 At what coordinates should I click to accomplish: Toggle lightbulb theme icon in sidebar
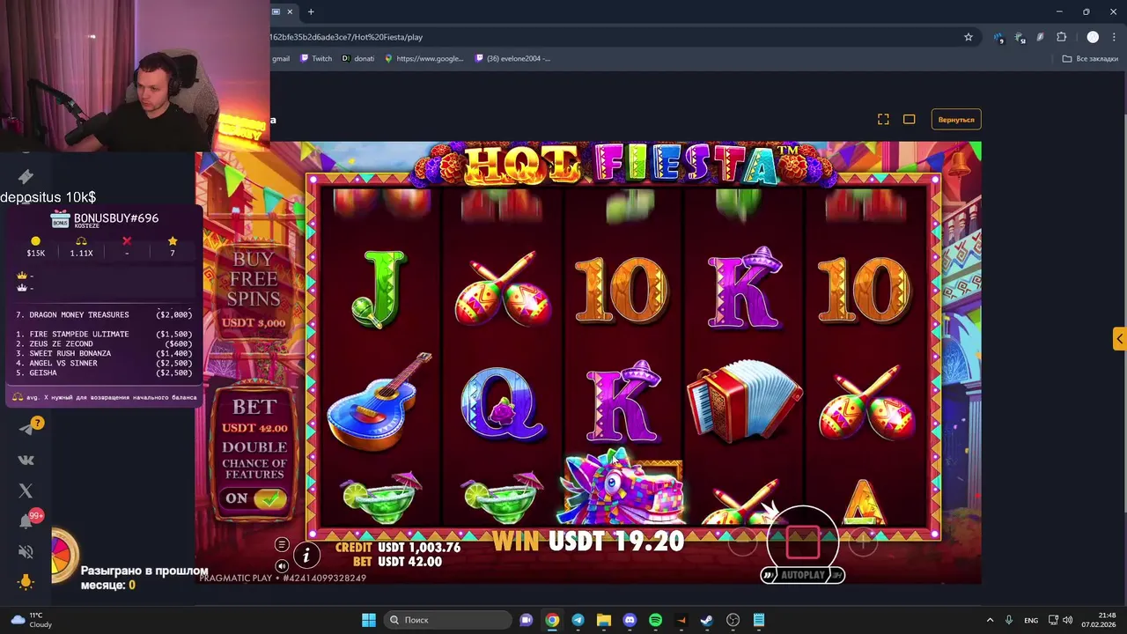26,582
